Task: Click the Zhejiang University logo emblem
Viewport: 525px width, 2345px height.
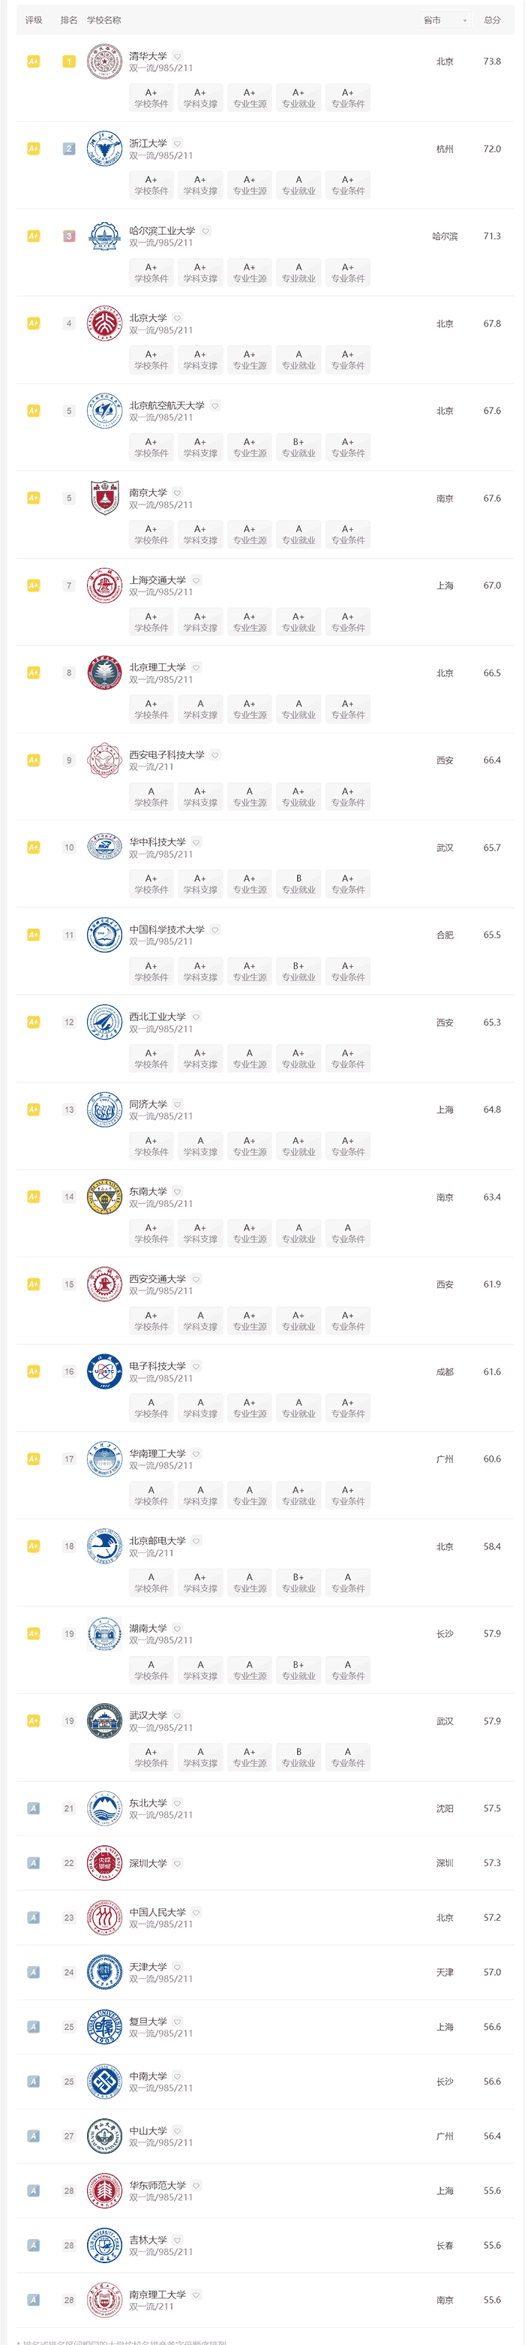Action: pos(103,149)
